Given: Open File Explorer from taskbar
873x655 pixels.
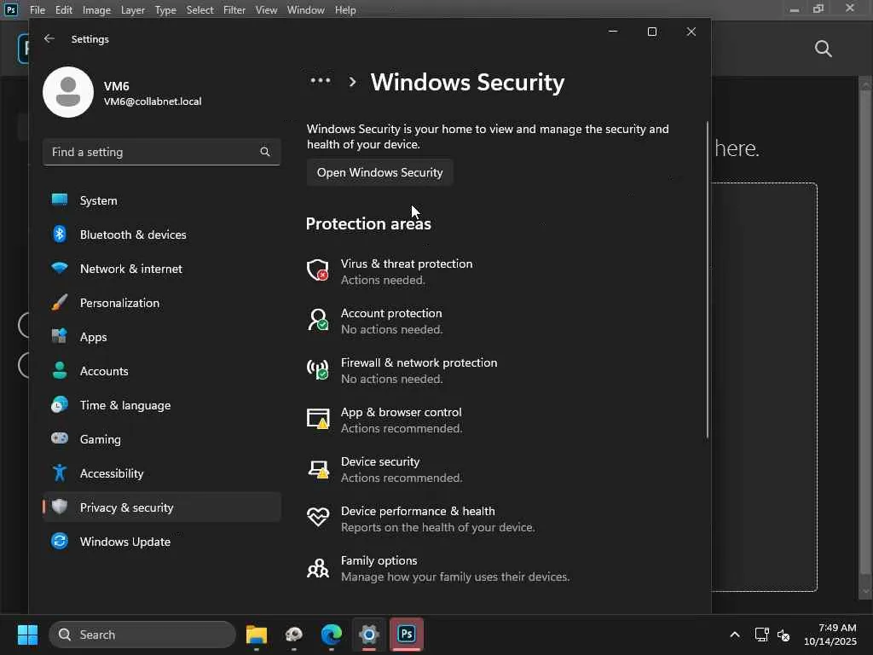Looking at the screenshot, I should click(257, 635).
